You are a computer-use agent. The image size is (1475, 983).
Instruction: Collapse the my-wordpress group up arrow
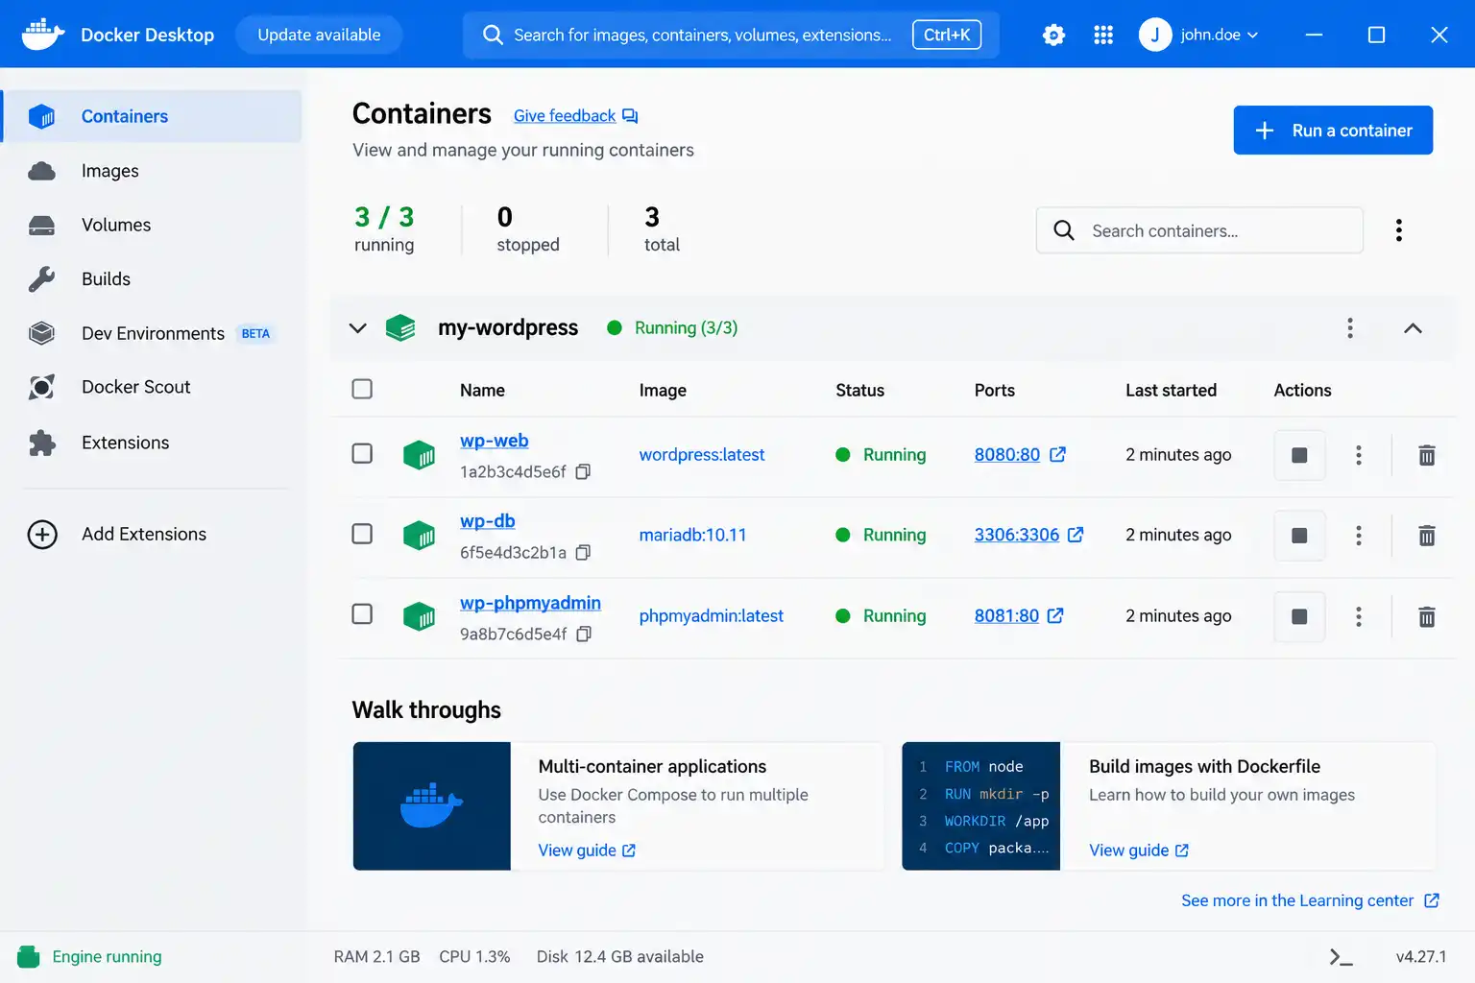click(1413, 328)
